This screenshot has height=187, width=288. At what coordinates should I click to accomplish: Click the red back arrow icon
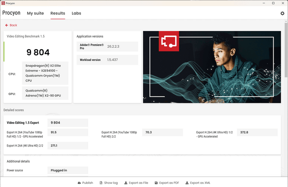point(7,25)
